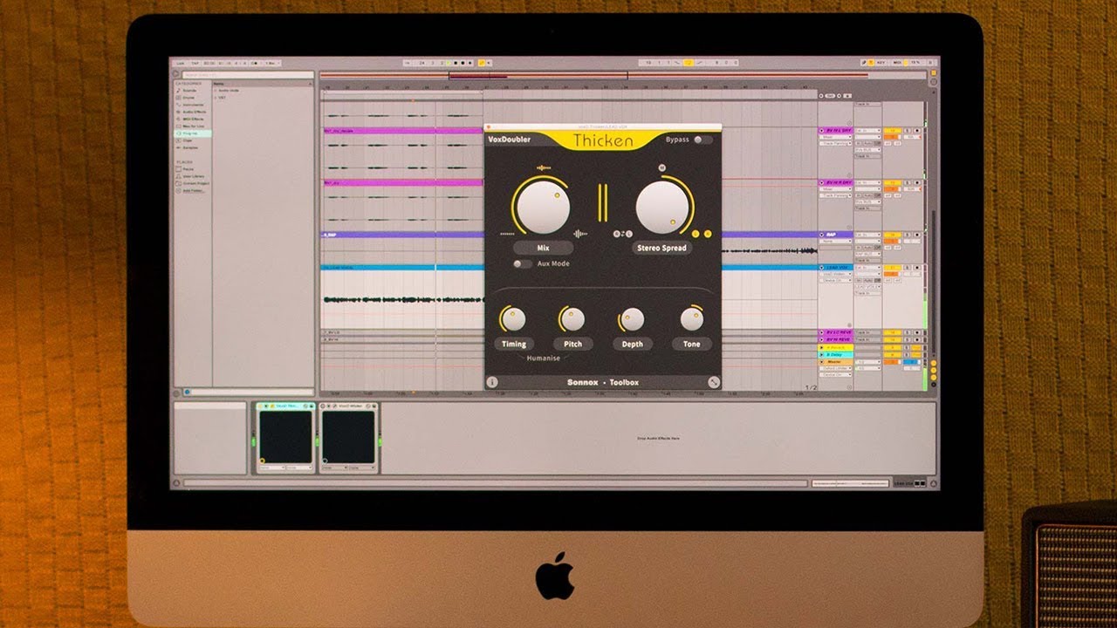Click the info icon in VoxDoubler footer
The width and height of the screenshot is (1117, 628).
point(492,382)
